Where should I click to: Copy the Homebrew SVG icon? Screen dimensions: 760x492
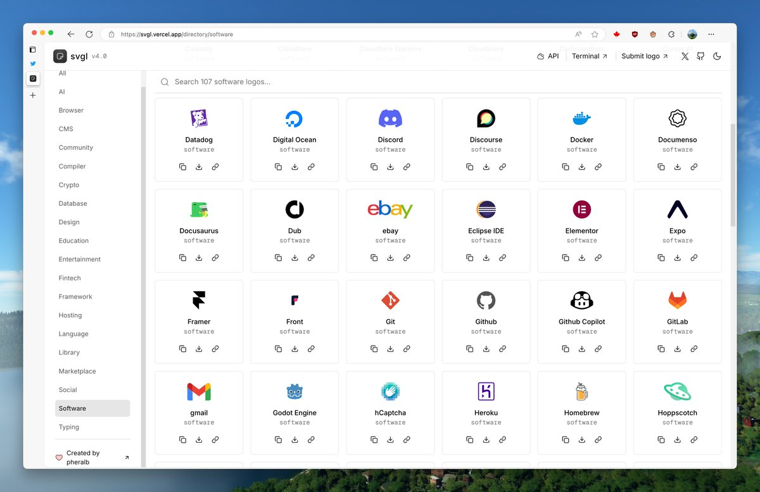coord(566,439)
